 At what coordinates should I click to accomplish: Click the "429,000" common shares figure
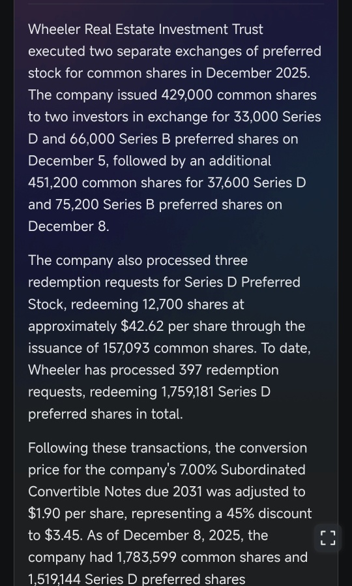pyautogui.click(x=186, y=95)
